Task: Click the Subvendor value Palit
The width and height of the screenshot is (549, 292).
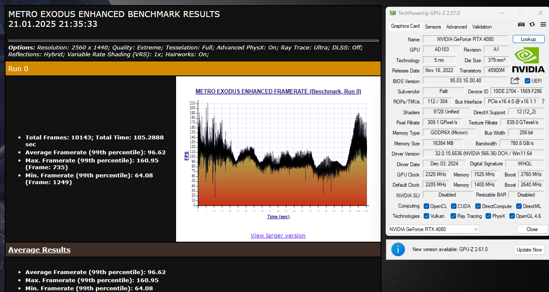Action: (443, 91)
